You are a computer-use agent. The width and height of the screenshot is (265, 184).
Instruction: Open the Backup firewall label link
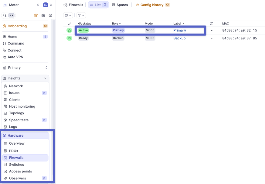click(179, 38)
